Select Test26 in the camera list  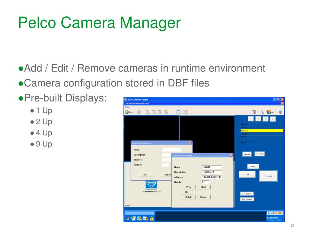[262, 134]
